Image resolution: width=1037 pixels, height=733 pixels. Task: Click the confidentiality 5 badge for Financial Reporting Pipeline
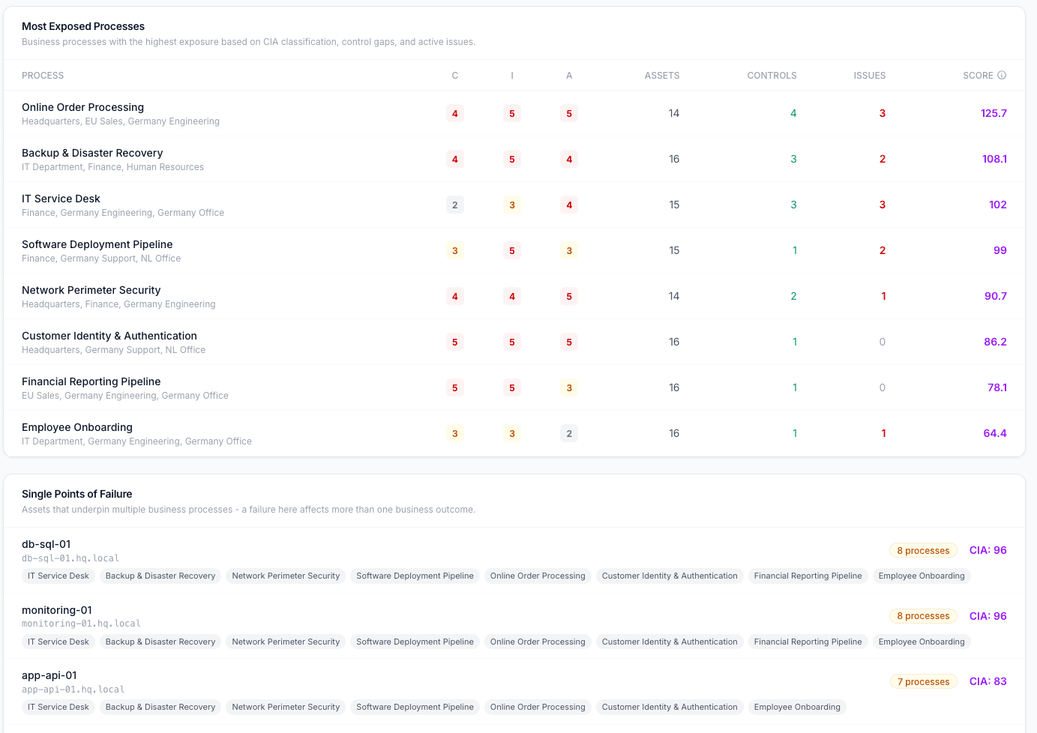pos(455,387)
